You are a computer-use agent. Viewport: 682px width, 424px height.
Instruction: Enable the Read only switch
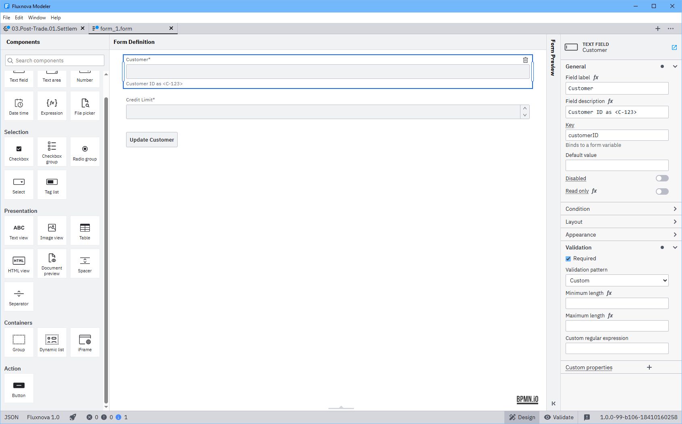point(662,191)
